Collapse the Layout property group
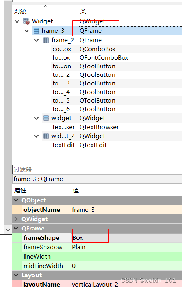The width and height of the screenshot is (182, 287). 16,275
